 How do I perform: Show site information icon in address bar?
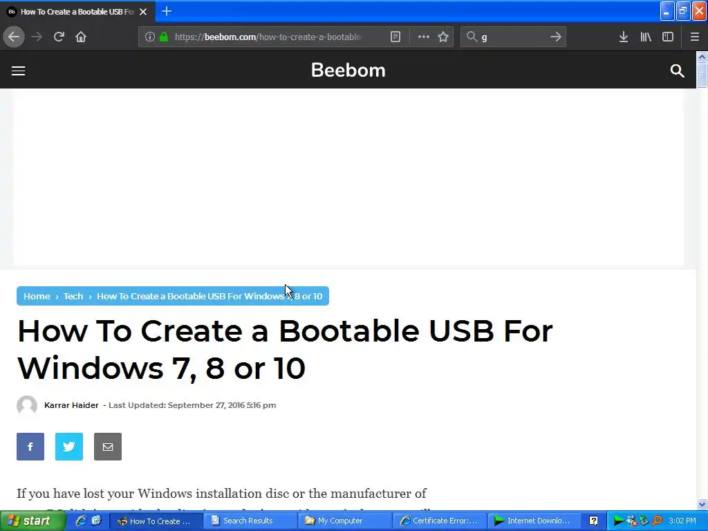tap(150, 37)
